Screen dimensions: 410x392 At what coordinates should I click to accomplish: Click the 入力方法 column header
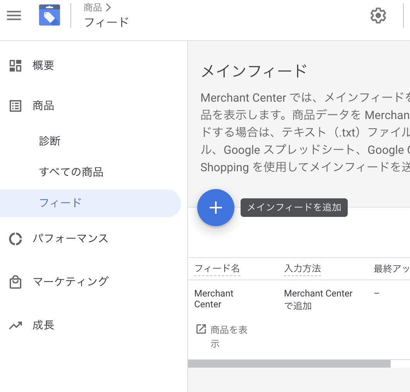coord(302,268)
